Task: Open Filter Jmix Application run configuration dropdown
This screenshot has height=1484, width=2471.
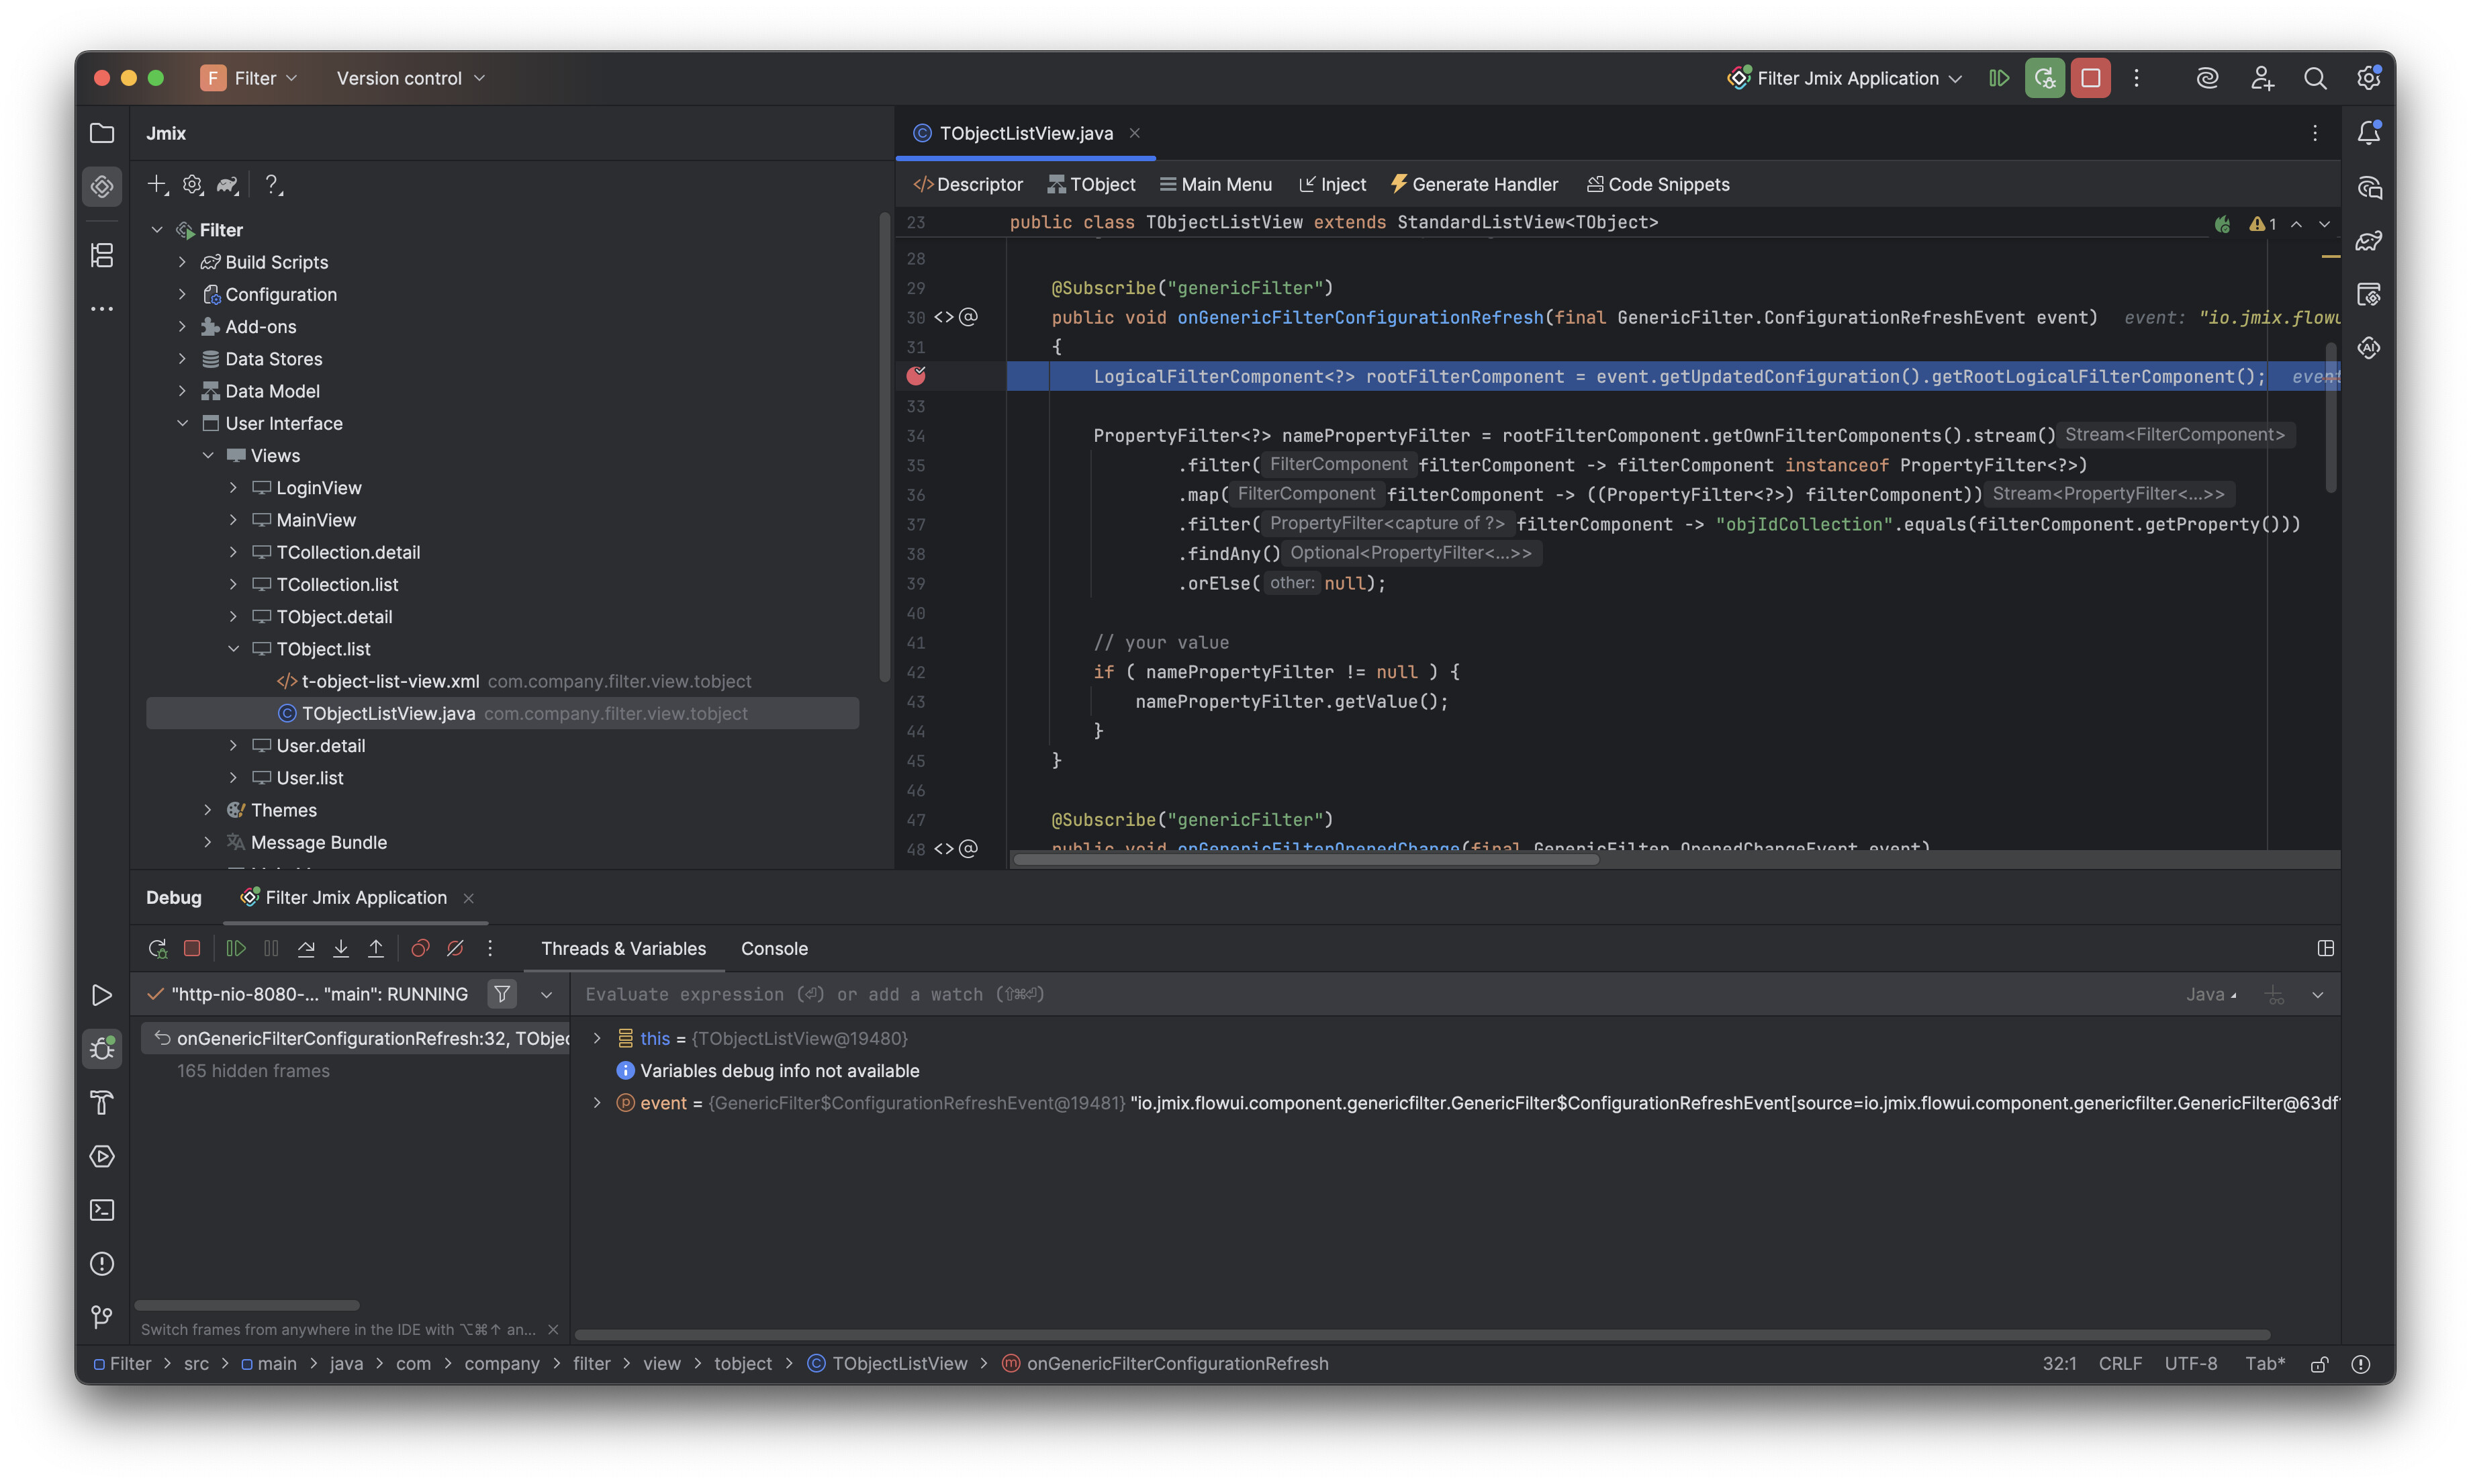Action: (x=1844, y=78)
